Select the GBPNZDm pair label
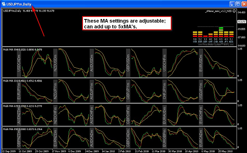 pyautogui.click(x=19, y=138)
